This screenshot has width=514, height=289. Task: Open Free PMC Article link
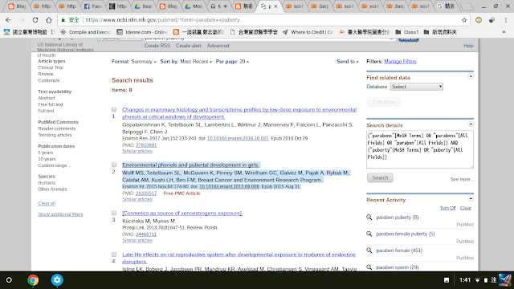pos(182,193)
